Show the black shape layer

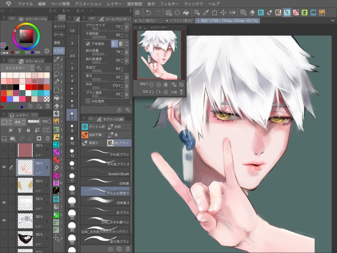pyautogui.click(x=4, y=238)
